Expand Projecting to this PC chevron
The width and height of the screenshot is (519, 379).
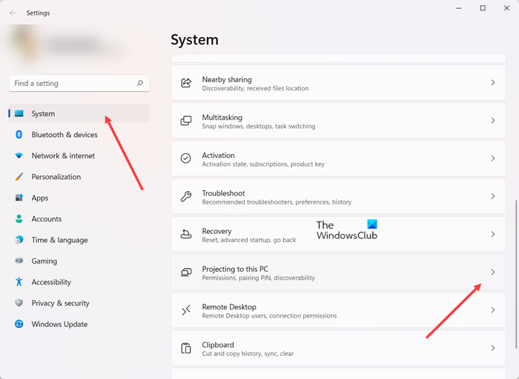click(x=493, y=272)
